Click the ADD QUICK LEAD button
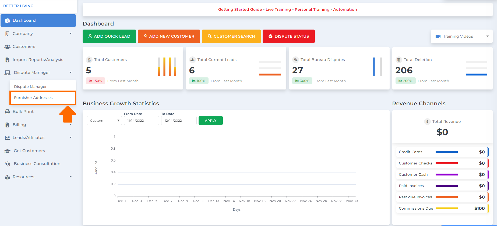Viewport: 501px width, 226px height. tap(109, 36)
